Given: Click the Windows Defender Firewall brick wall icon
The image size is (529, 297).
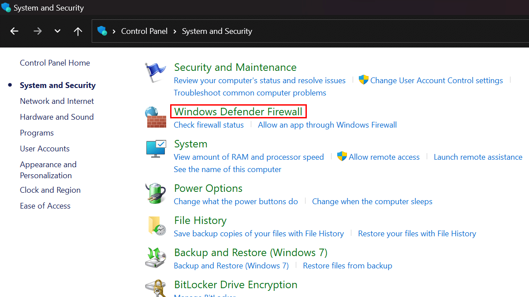Looking at the screenshot, I should tap(156, 117).
